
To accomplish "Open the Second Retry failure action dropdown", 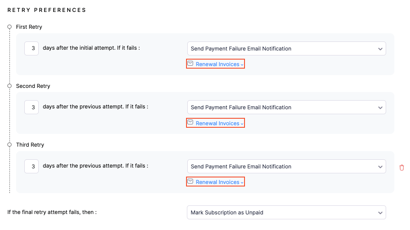I will [x=286, y=107].
